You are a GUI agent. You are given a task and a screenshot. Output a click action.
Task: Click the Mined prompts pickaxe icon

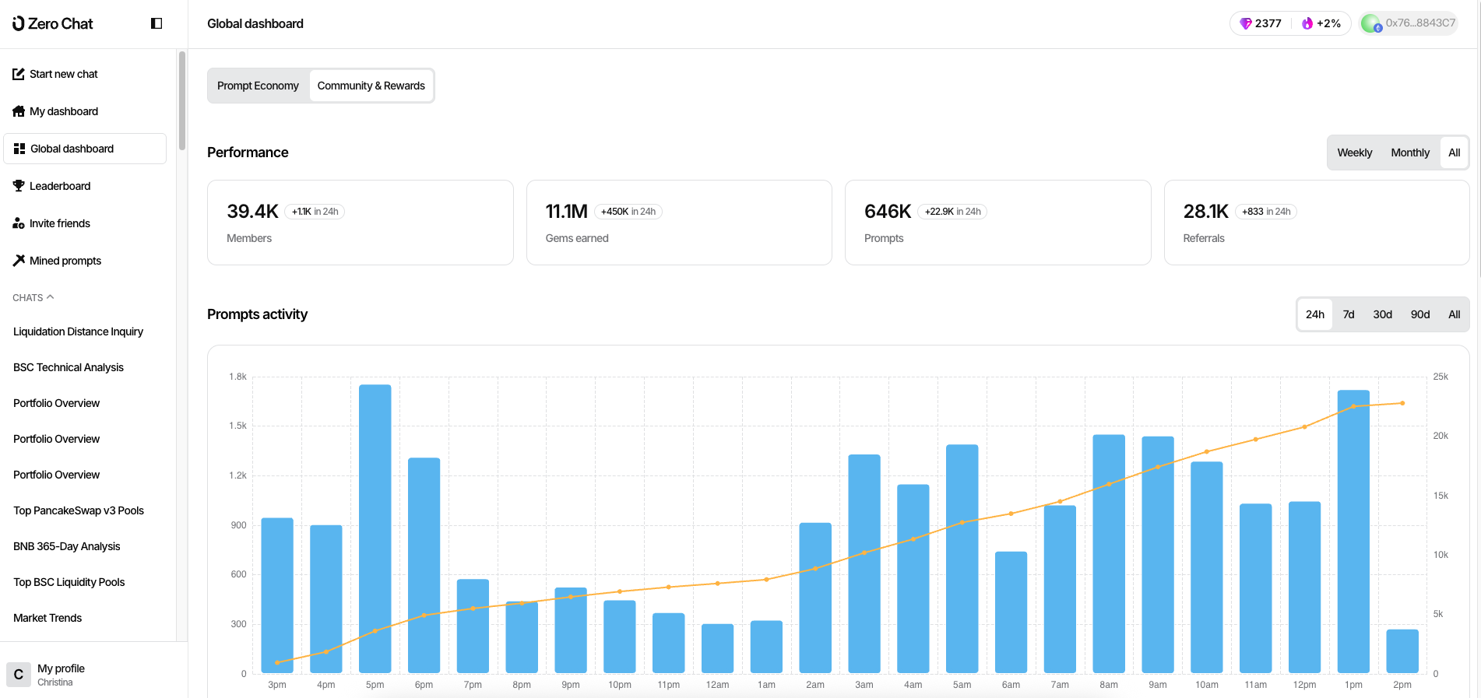[x=19, y=261]
